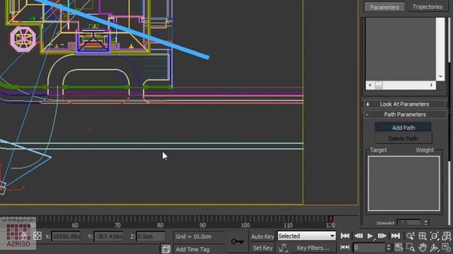Select the Zoom All viewport tool
The image size is (453, 254).
tap(423, 236)
